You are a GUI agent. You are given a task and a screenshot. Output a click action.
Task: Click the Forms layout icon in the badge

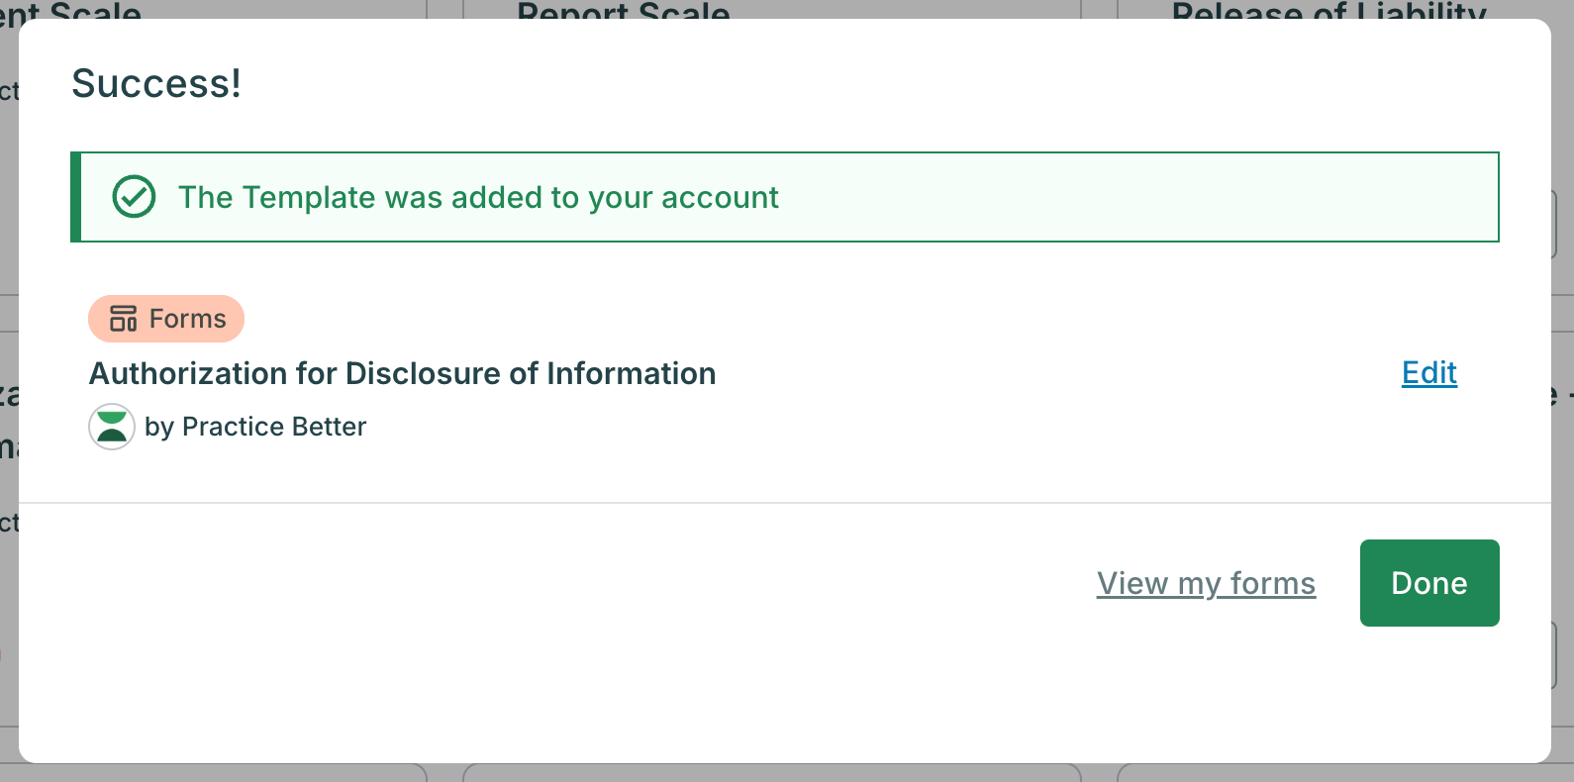tap(124, 319)
